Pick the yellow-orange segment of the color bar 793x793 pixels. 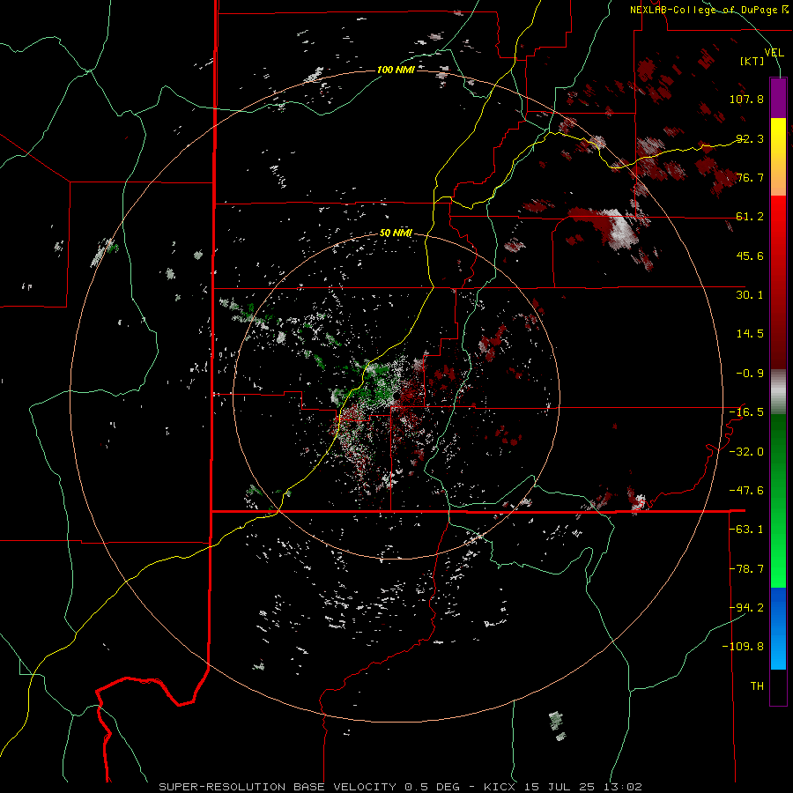[778, 157]
